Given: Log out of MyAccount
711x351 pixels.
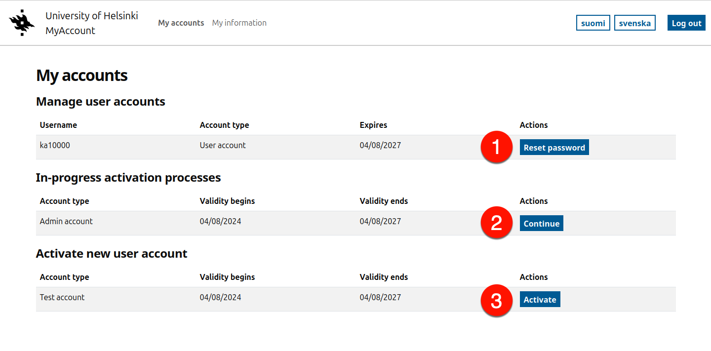Looking at the screenshot, I should (686, 23).
